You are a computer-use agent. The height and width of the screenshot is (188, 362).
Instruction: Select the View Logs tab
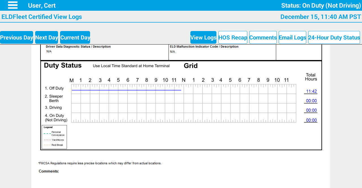(x=203, y=37)
